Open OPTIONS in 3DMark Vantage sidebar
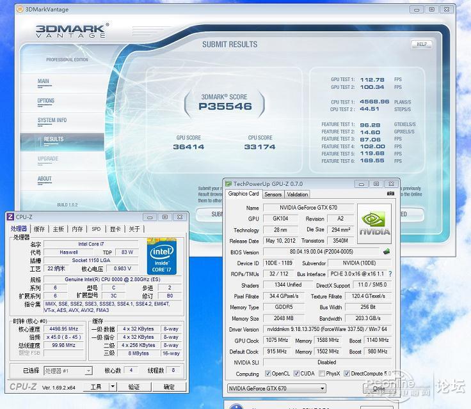Viewport: 471px width, 409px height. [x=45, y=101]
